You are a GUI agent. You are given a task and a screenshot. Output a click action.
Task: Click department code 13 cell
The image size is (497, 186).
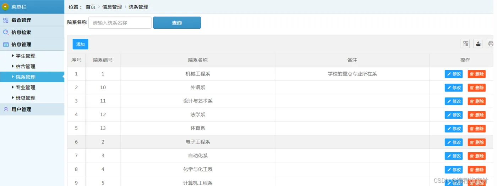pyautogui.click(x=103, y=128)
